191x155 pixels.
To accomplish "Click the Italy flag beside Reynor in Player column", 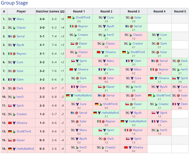I will pos(10,54).
